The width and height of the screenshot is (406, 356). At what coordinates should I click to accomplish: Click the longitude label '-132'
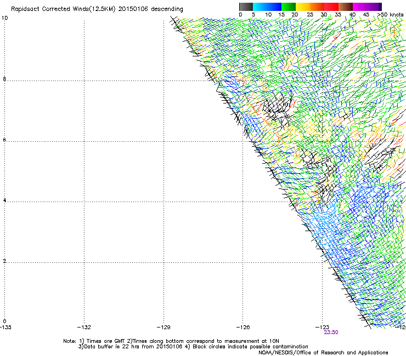click(84, 328)
